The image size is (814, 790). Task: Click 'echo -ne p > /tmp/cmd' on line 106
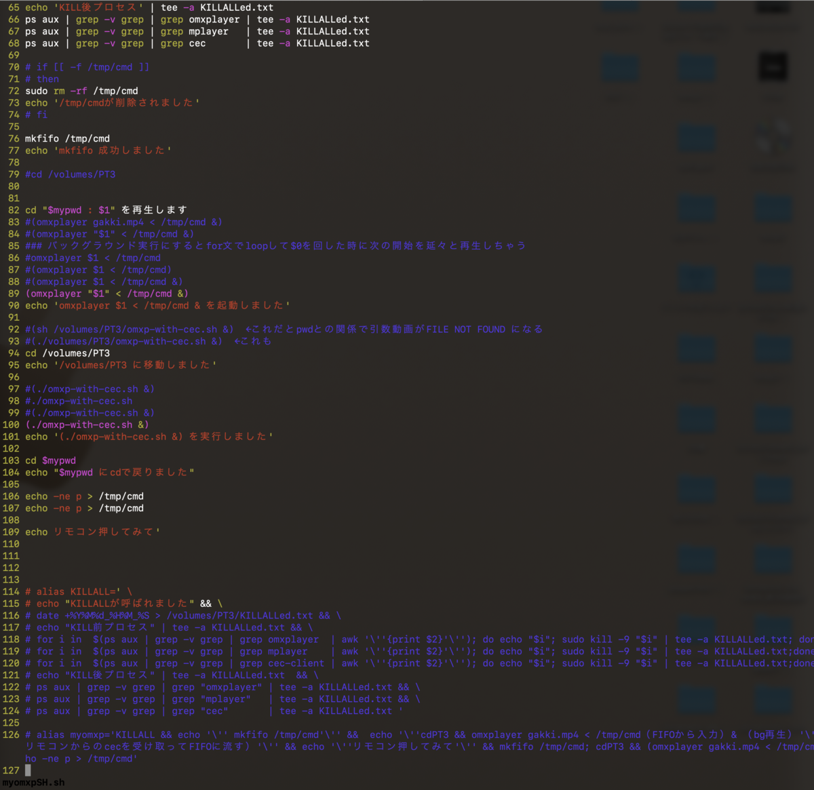84,496
